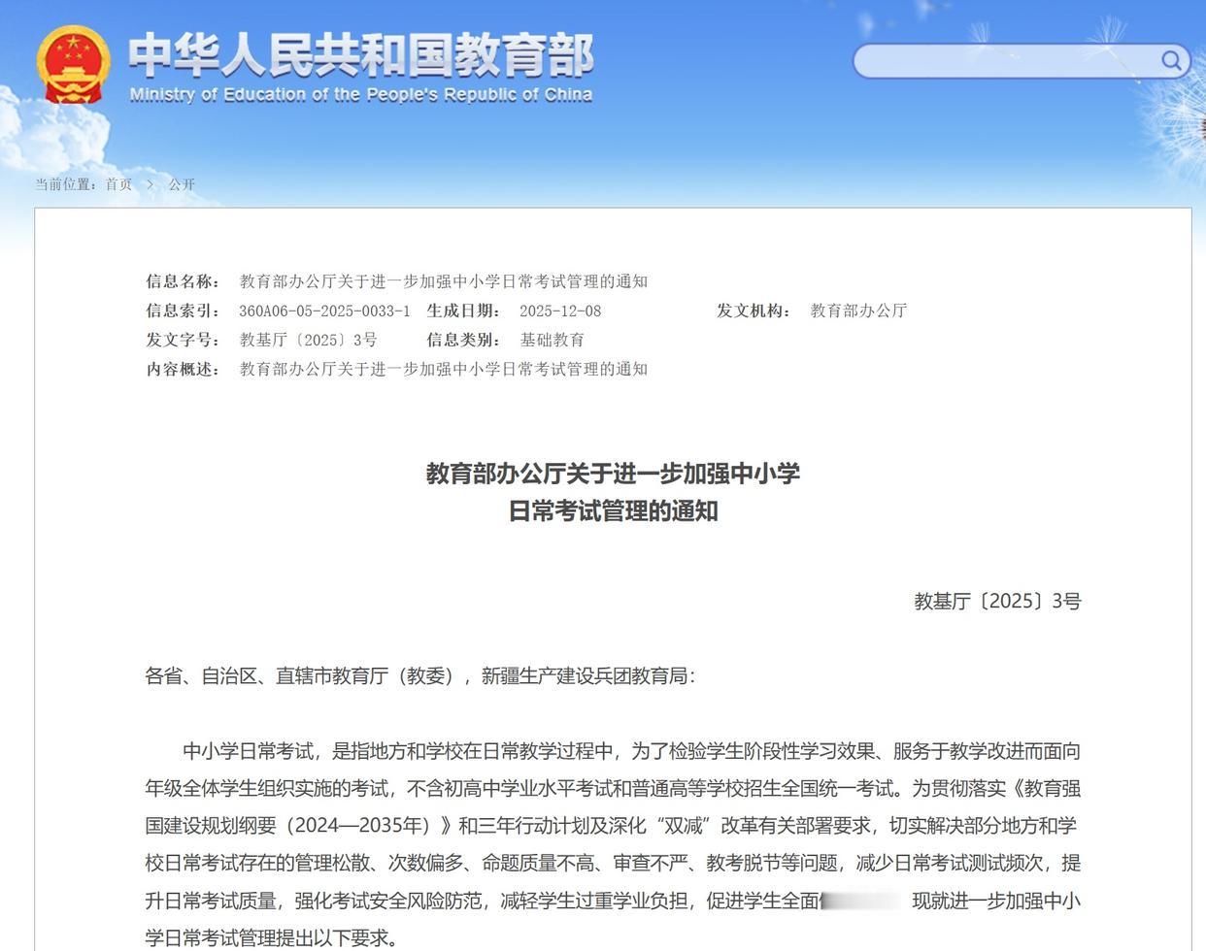
Task: Select the 生成日期 label
Action: point(464,311)
